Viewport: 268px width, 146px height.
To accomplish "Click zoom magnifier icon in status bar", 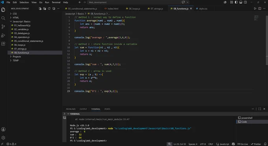I will click(169, 144).
